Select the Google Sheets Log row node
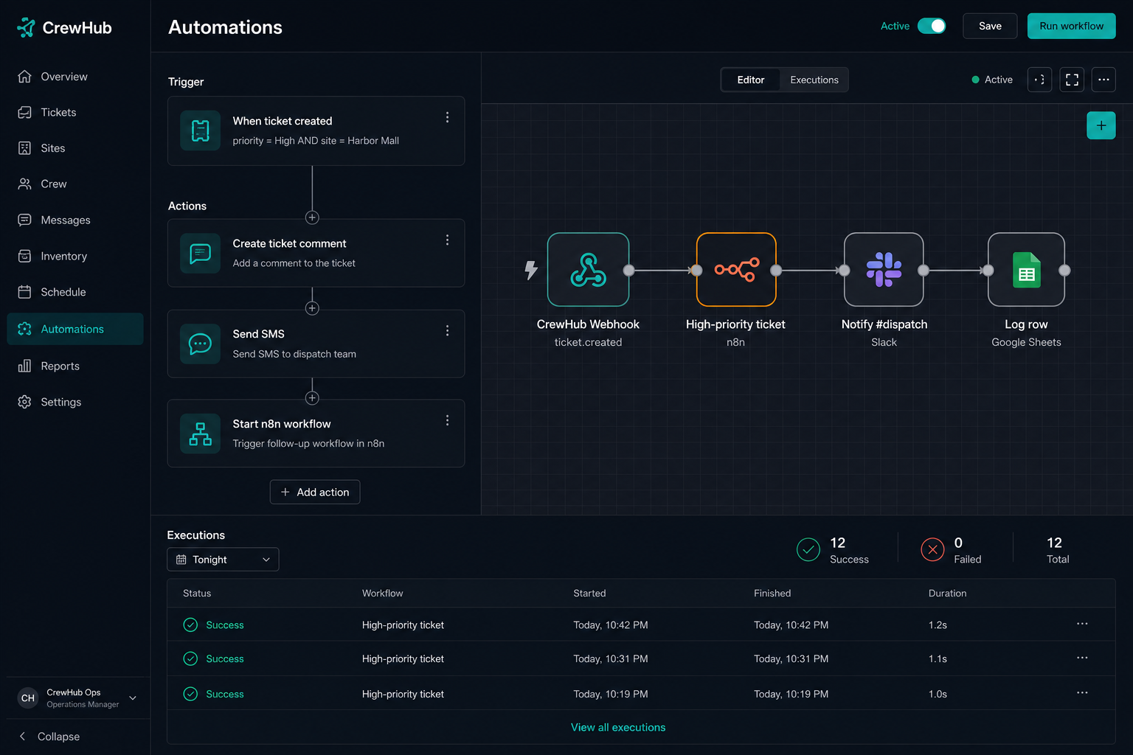Screen dimensions: 1133x755 [1026, 270]
